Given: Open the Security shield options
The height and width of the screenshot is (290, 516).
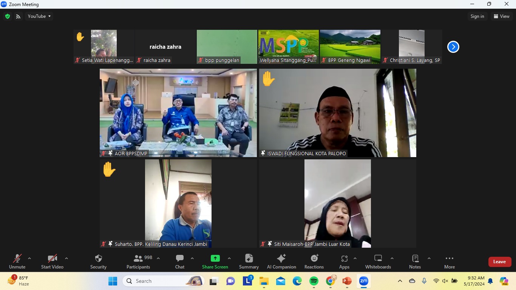Looking at the screenshot, I should tap(98, 261).
